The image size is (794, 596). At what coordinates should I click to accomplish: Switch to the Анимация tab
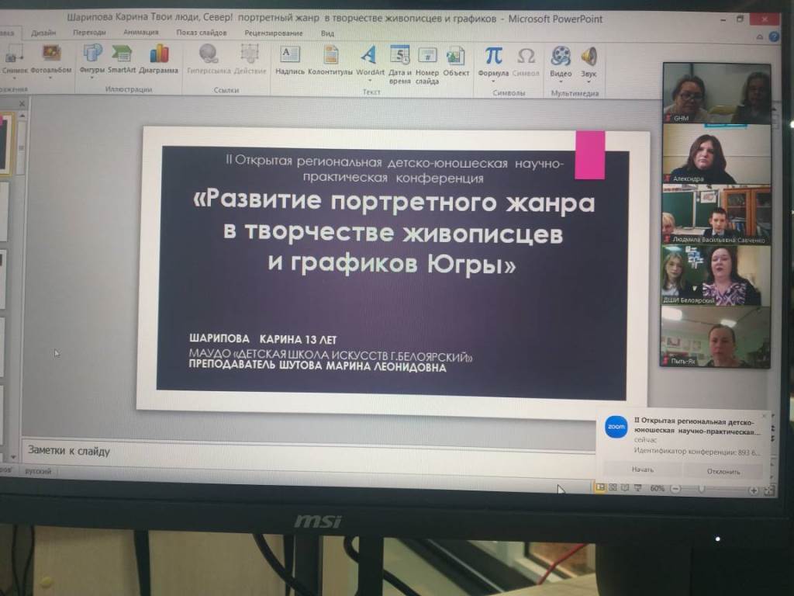(140, 33)
